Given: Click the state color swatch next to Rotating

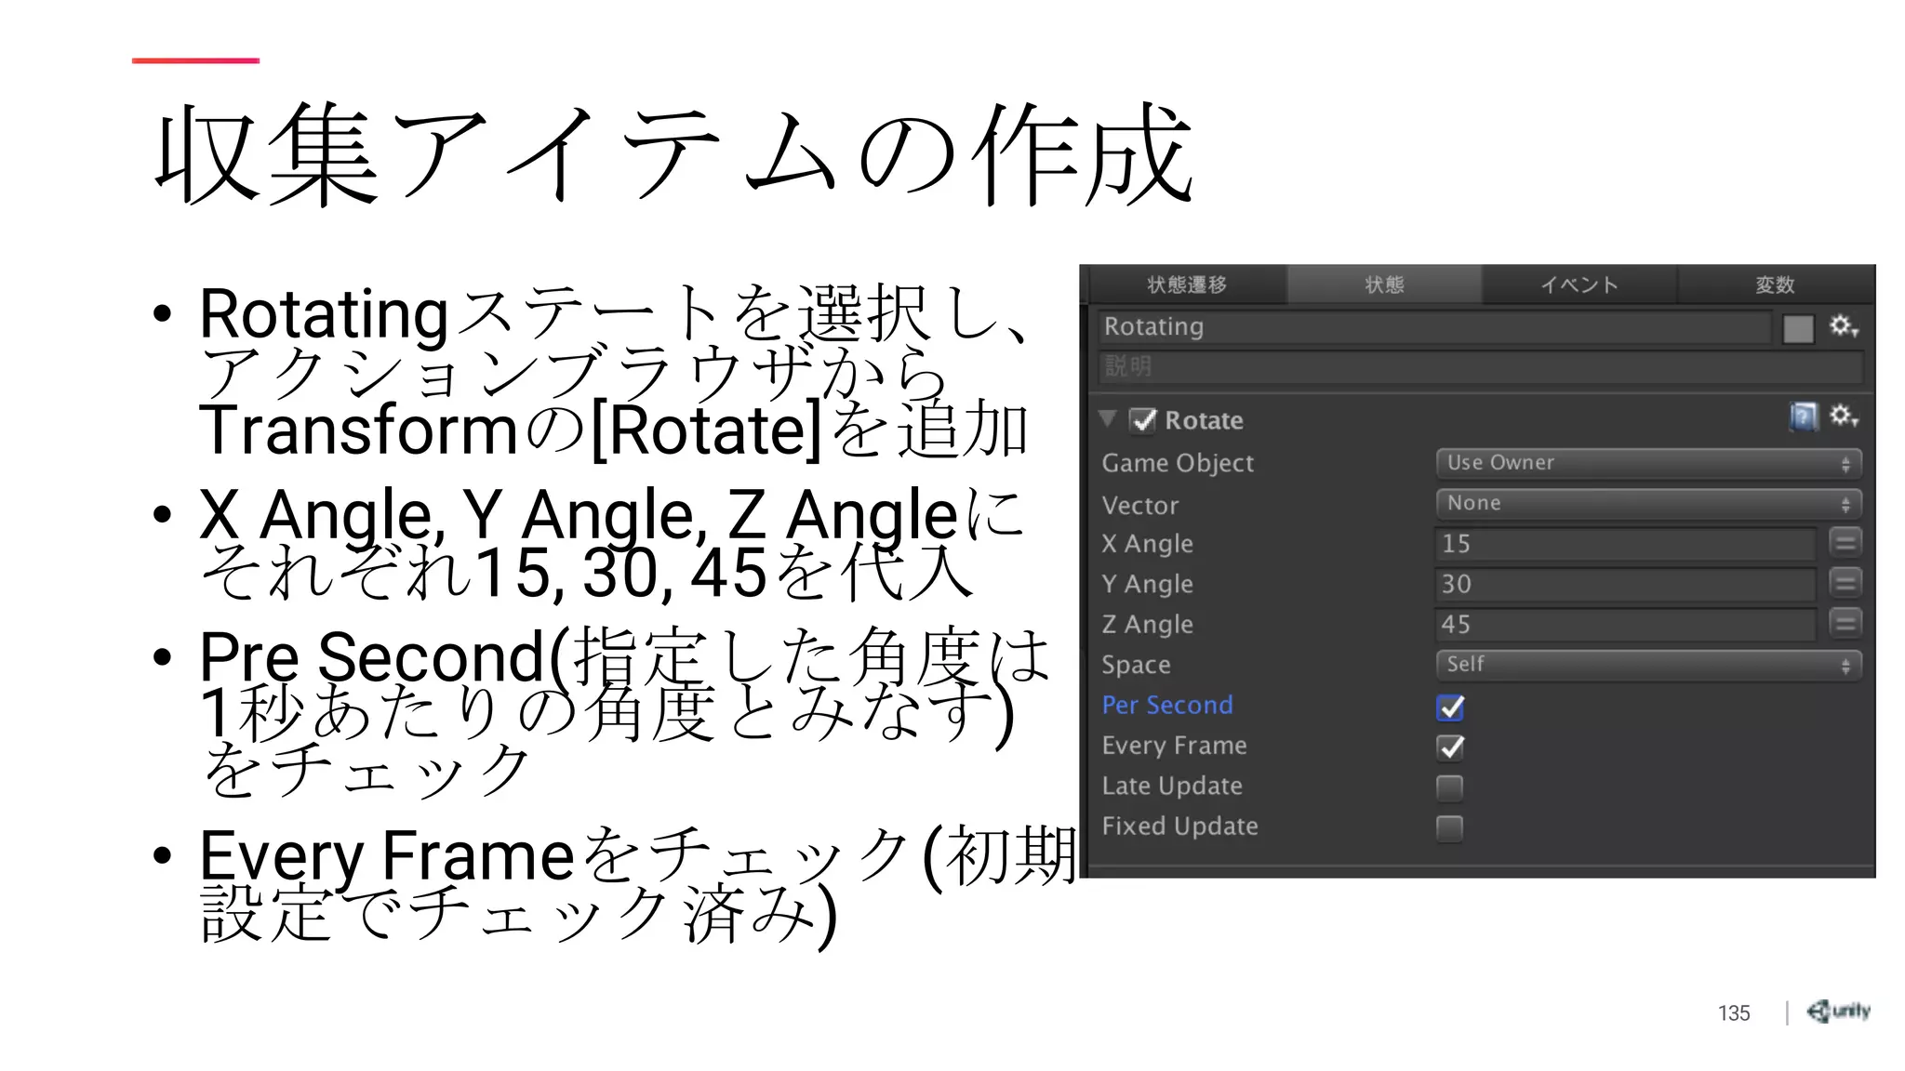Looking at the screenshot, I should [x=1798, y=328].
